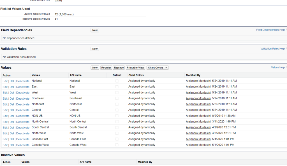Expand the Chart Colors dropdown
Image resolution: width=287 pixels, height=166 pixels.
coord(158,67)
